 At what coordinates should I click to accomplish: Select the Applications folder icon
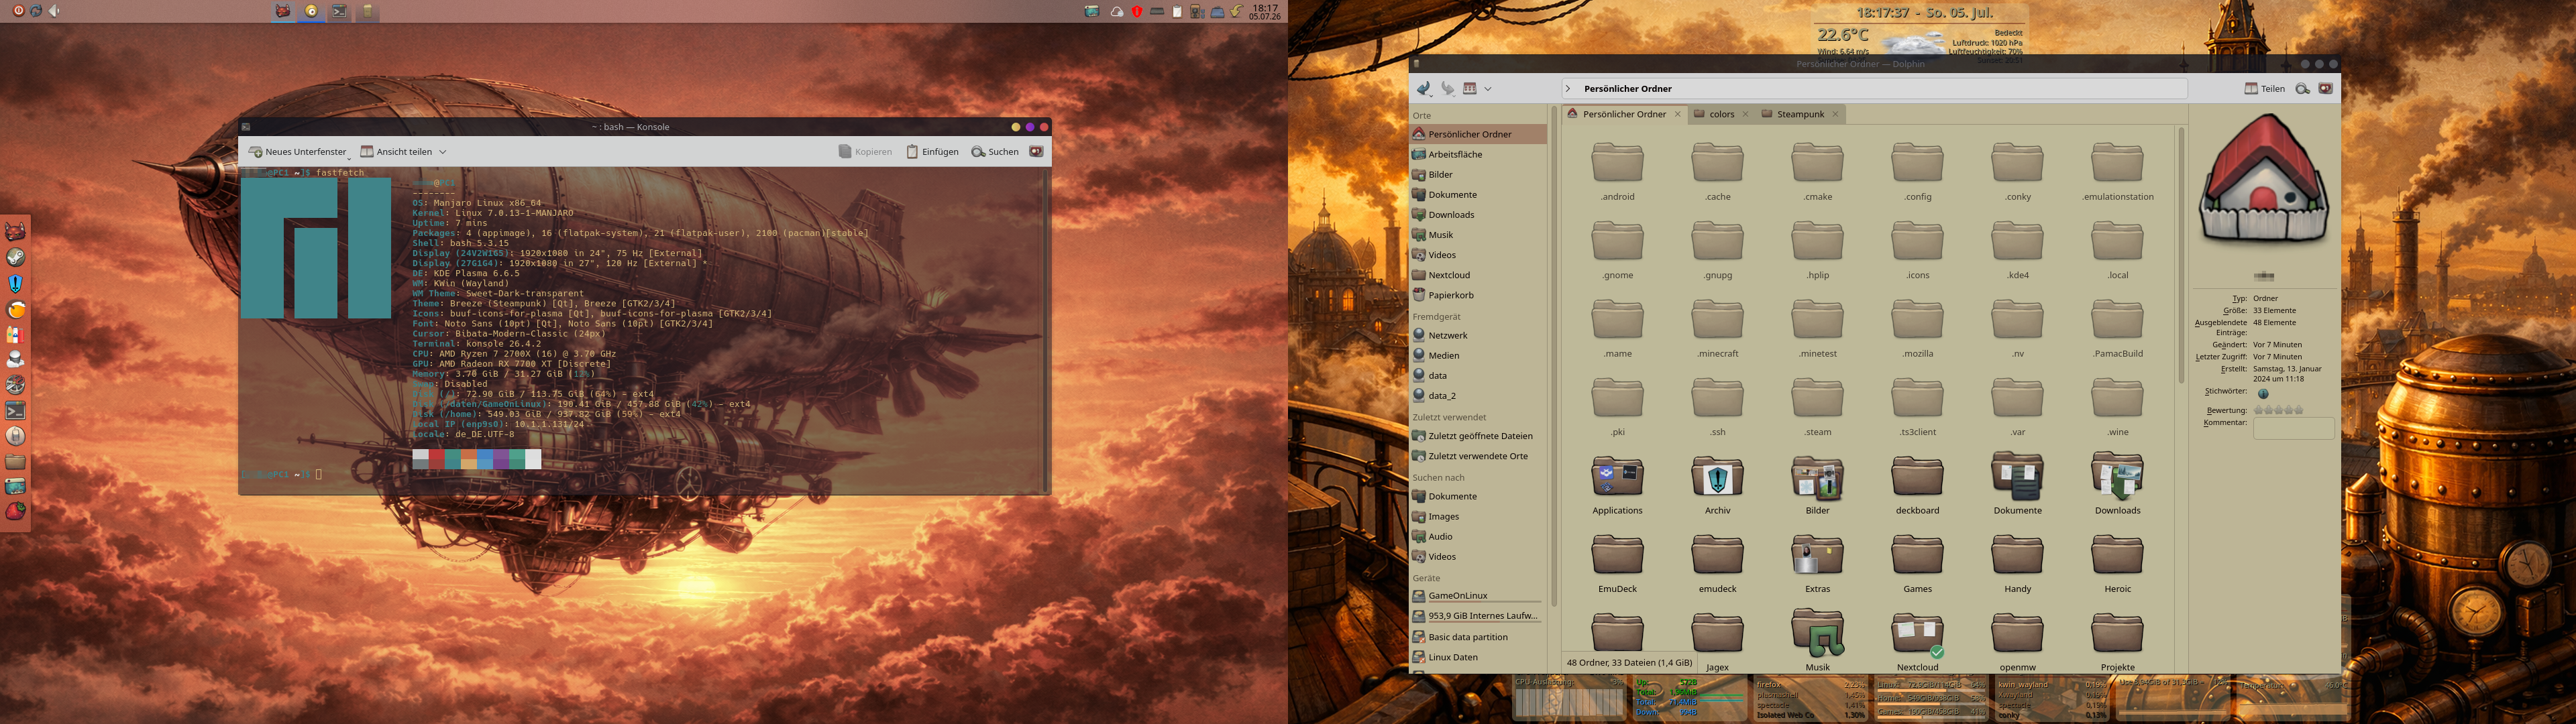1617,477
